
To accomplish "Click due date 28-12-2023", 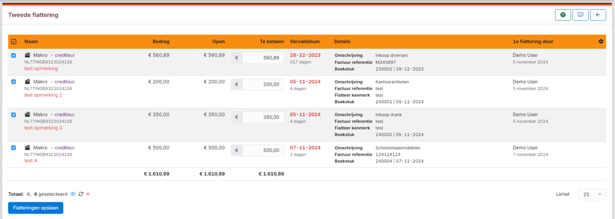I will 305,55.
